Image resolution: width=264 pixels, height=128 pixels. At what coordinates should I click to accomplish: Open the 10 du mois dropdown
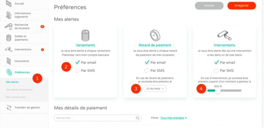pyautogui.click(x=155, y=88)
